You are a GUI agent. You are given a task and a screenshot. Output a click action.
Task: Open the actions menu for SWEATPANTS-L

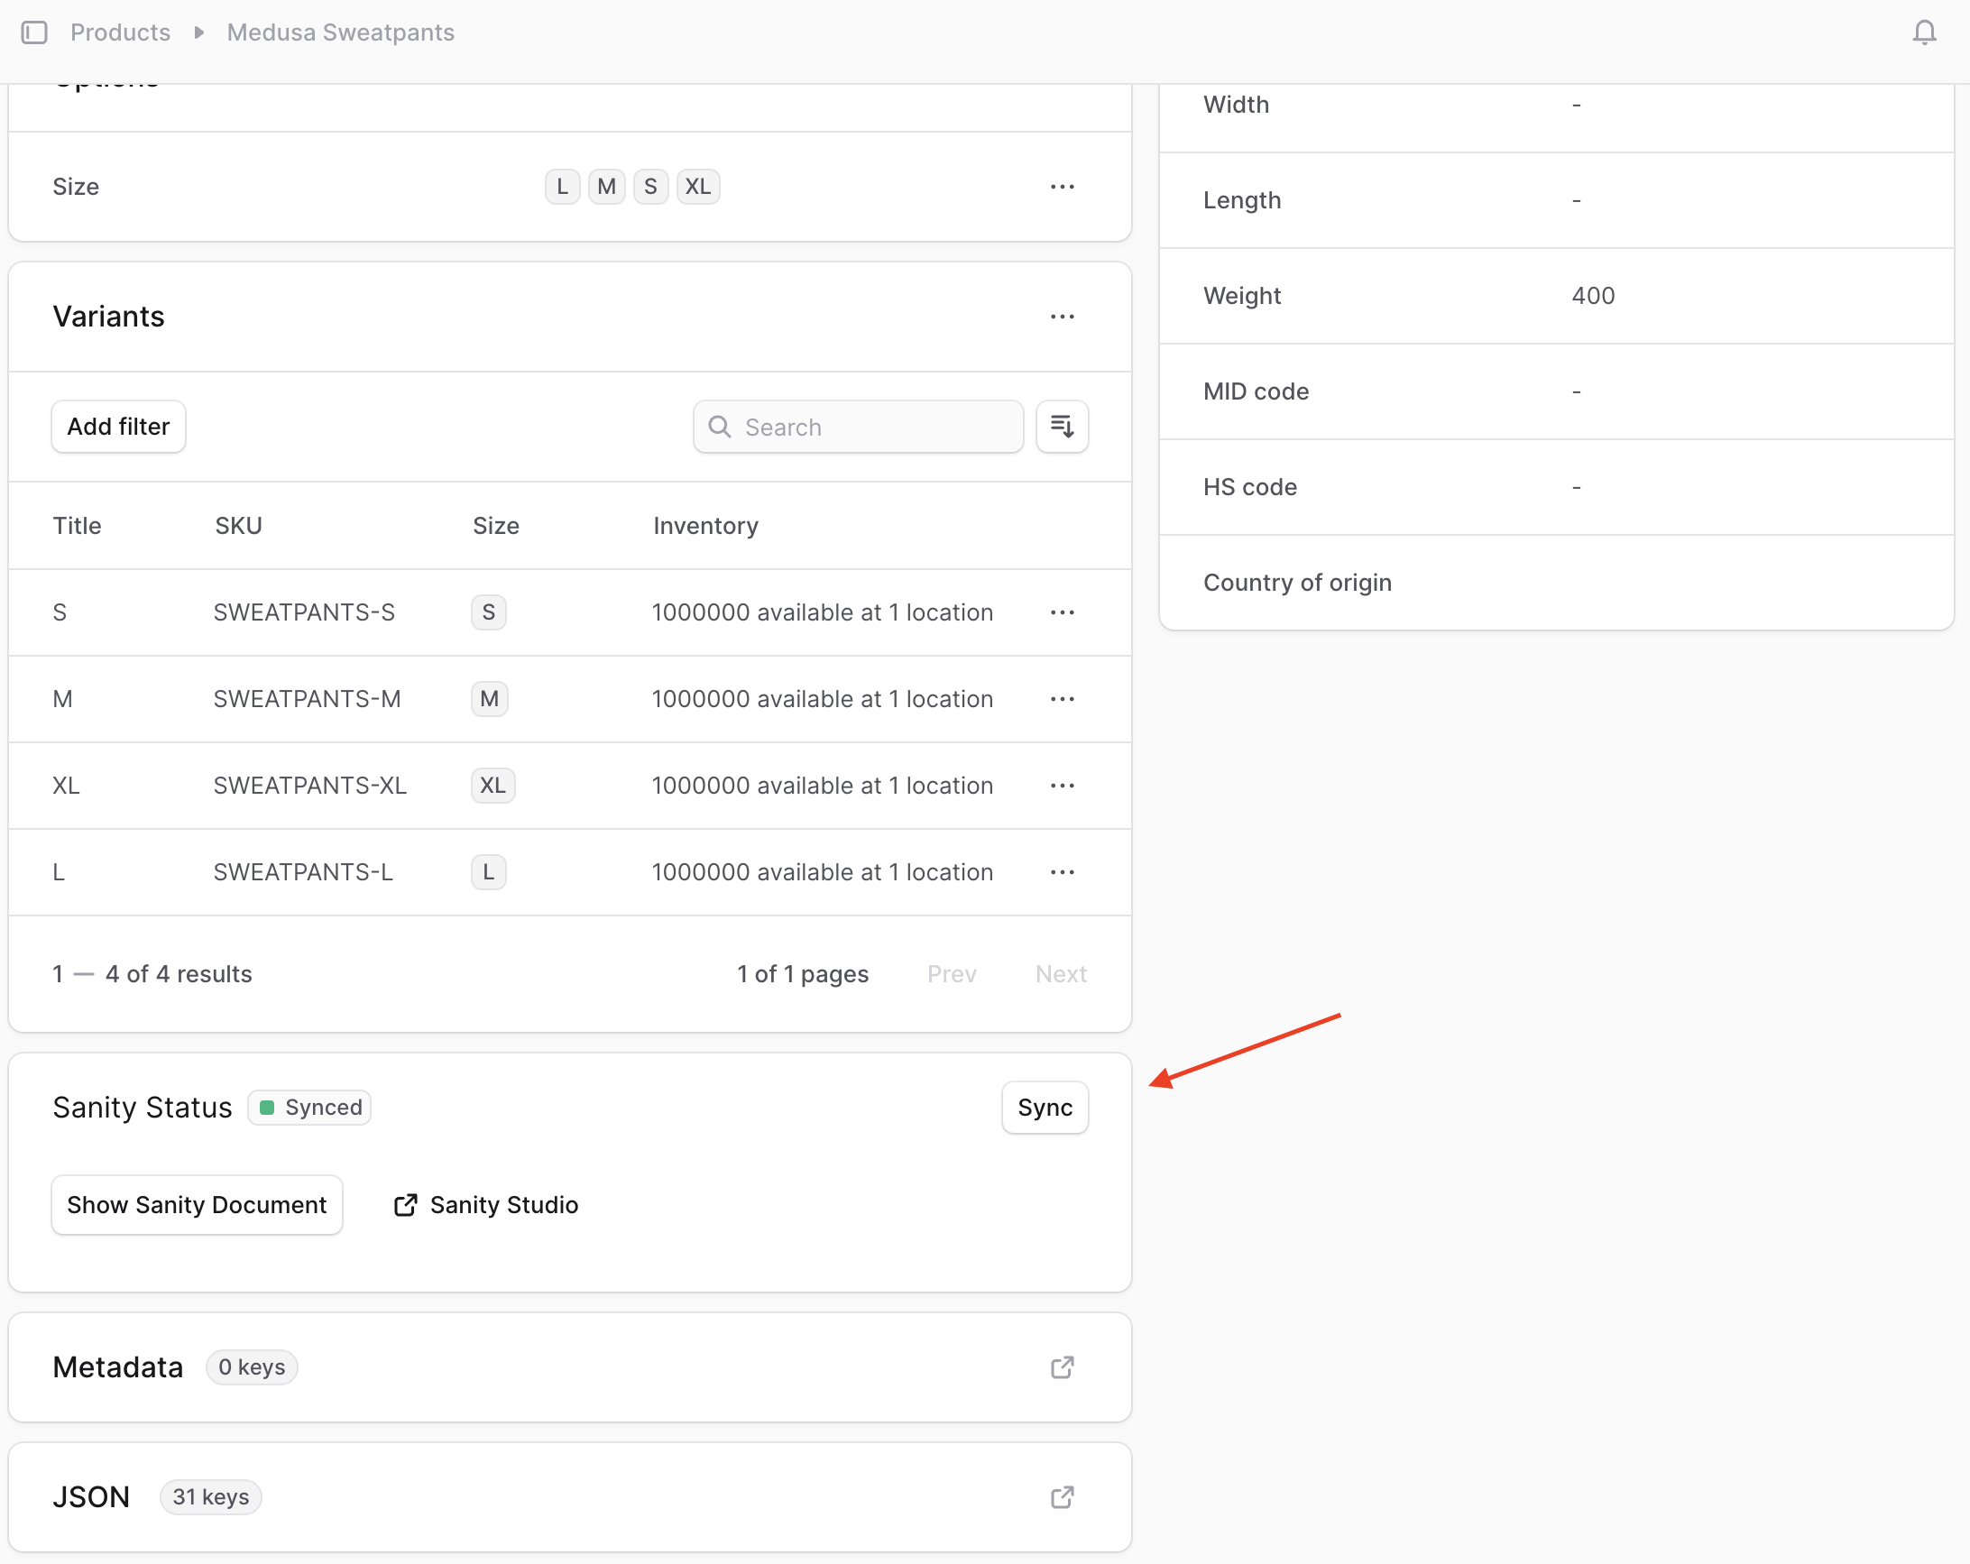1062,871
